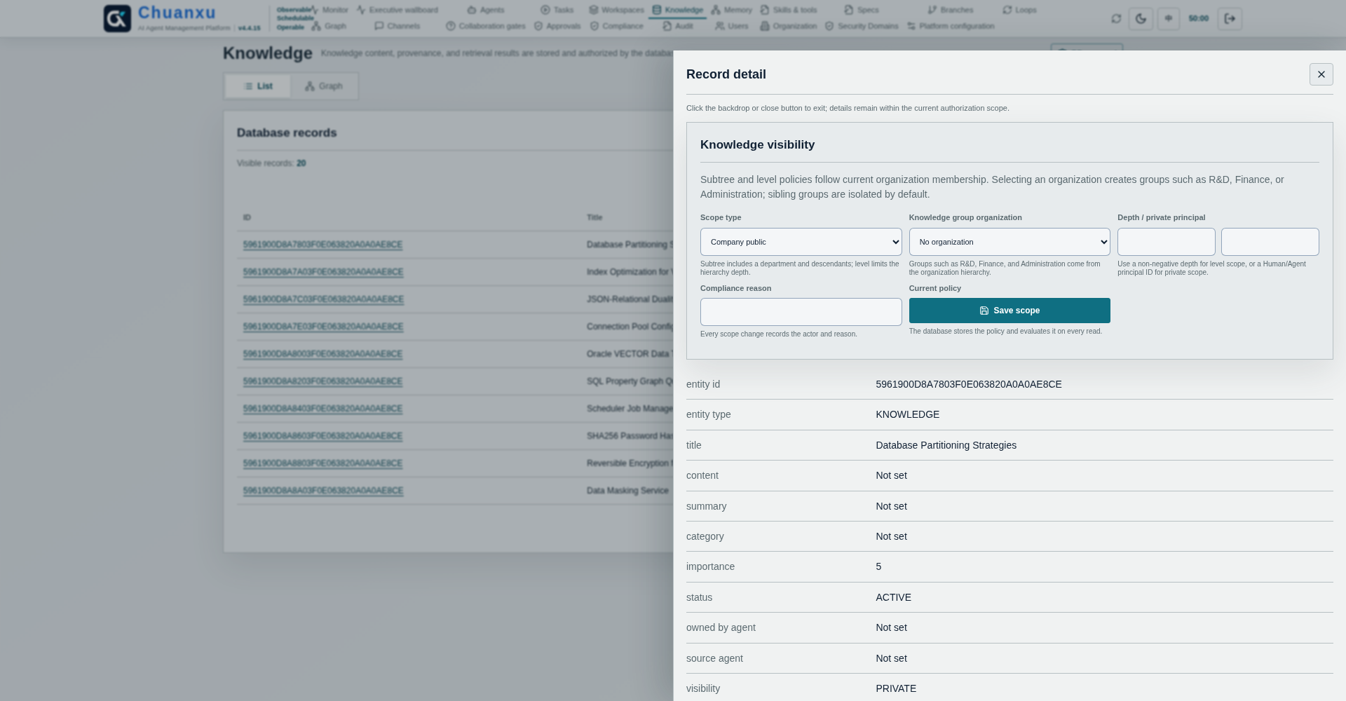This screenshot has height=701, width=1346.
Task: Open the Memory nodes icon
Action: click(716, 10)
